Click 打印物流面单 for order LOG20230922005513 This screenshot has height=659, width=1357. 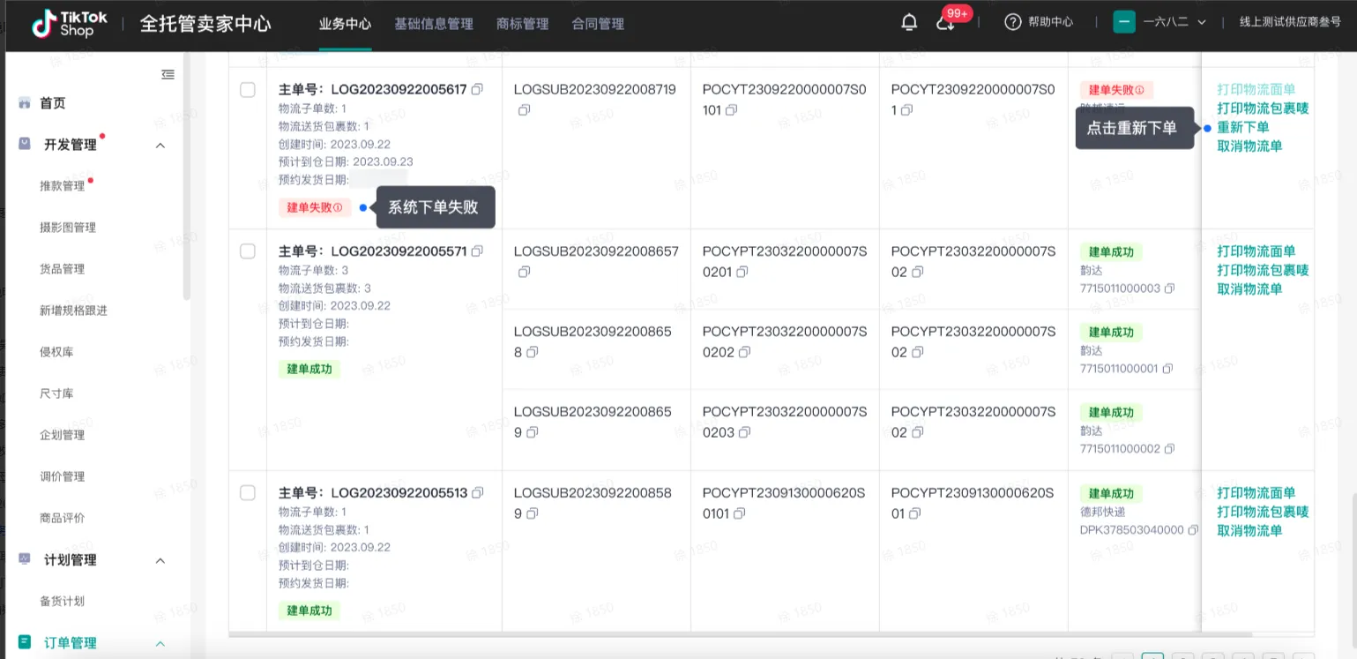(x=1256, y=493)
